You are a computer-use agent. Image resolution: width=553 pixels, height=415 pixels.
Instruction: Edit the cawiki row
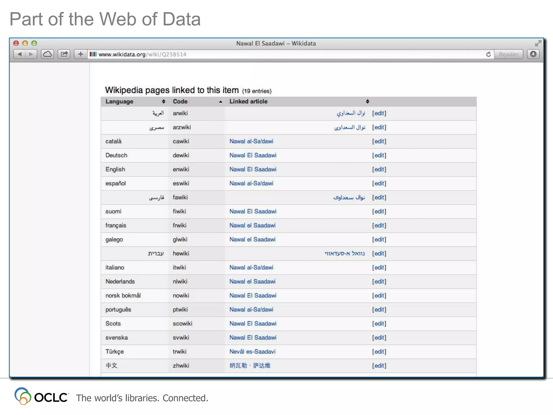[x=379, y=141]
